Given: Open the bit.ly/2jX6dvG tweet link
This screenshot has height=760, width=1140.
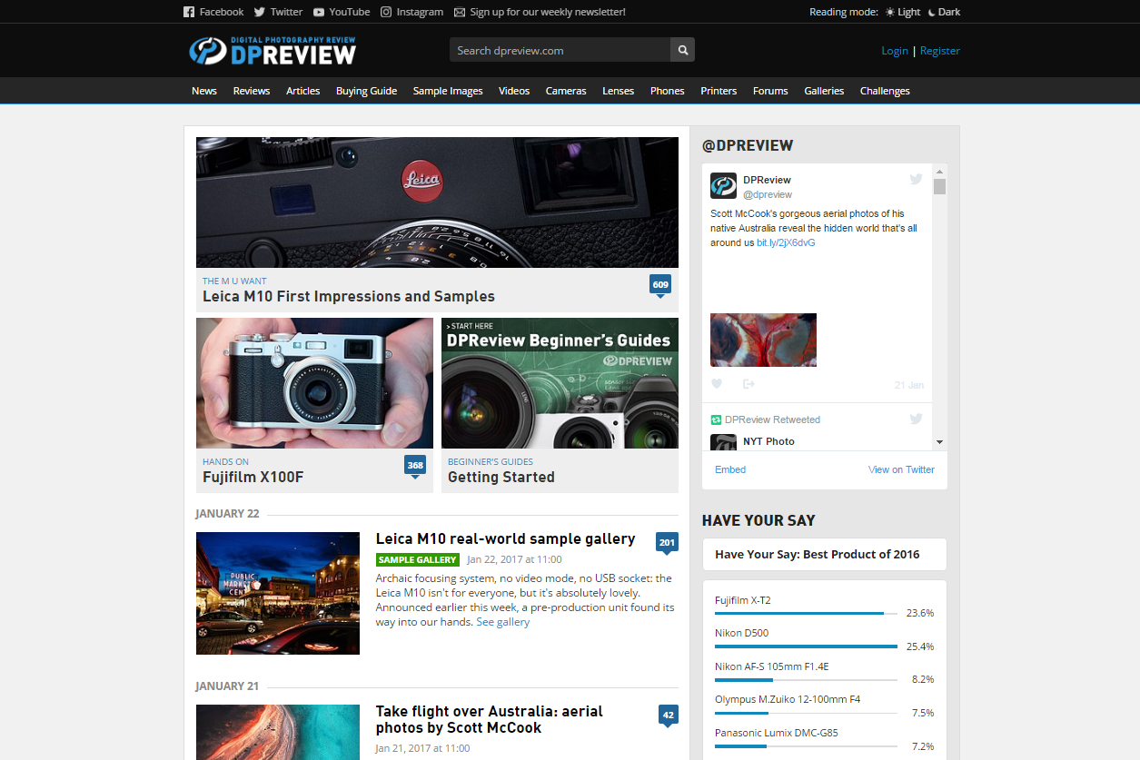Looking at the screenshot, I should tap(786, 242).
